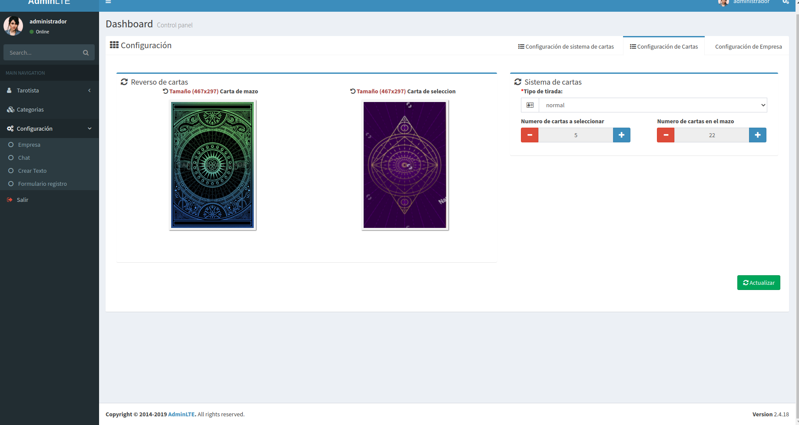Expand the Tarotista sidebar menu

coord(49,90)
